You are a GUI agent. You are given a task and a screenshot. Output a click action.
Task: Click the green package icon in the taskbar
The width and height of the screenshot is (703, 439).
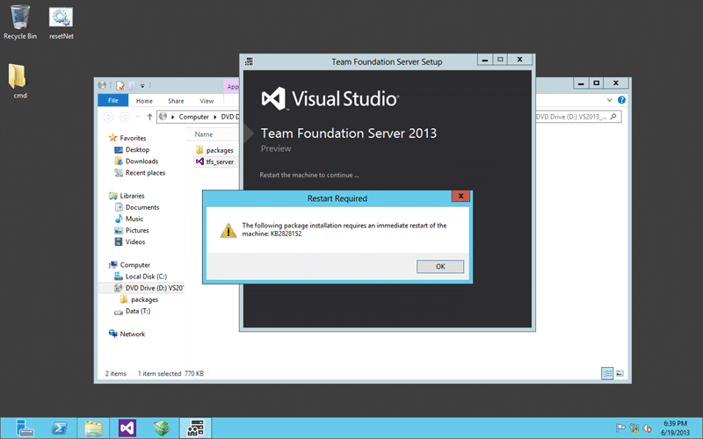[x=162, y=428]
